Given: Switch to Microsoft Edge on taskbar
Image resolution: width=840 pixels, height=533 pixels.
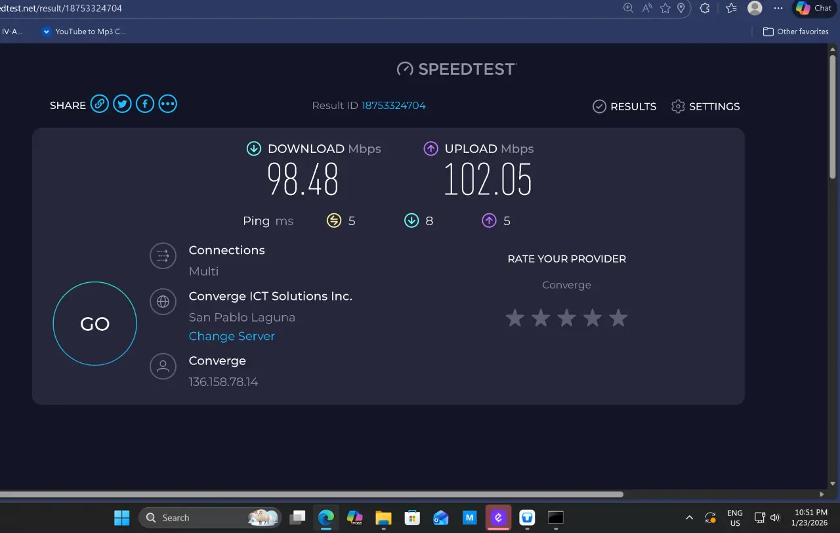Looking at the screenshot, I should [x=326, y=518].
